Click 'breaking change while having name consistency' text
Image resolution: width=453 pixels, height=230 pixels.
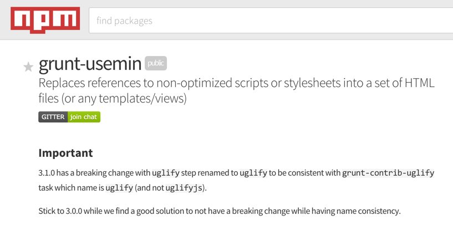tap(316, 211)
